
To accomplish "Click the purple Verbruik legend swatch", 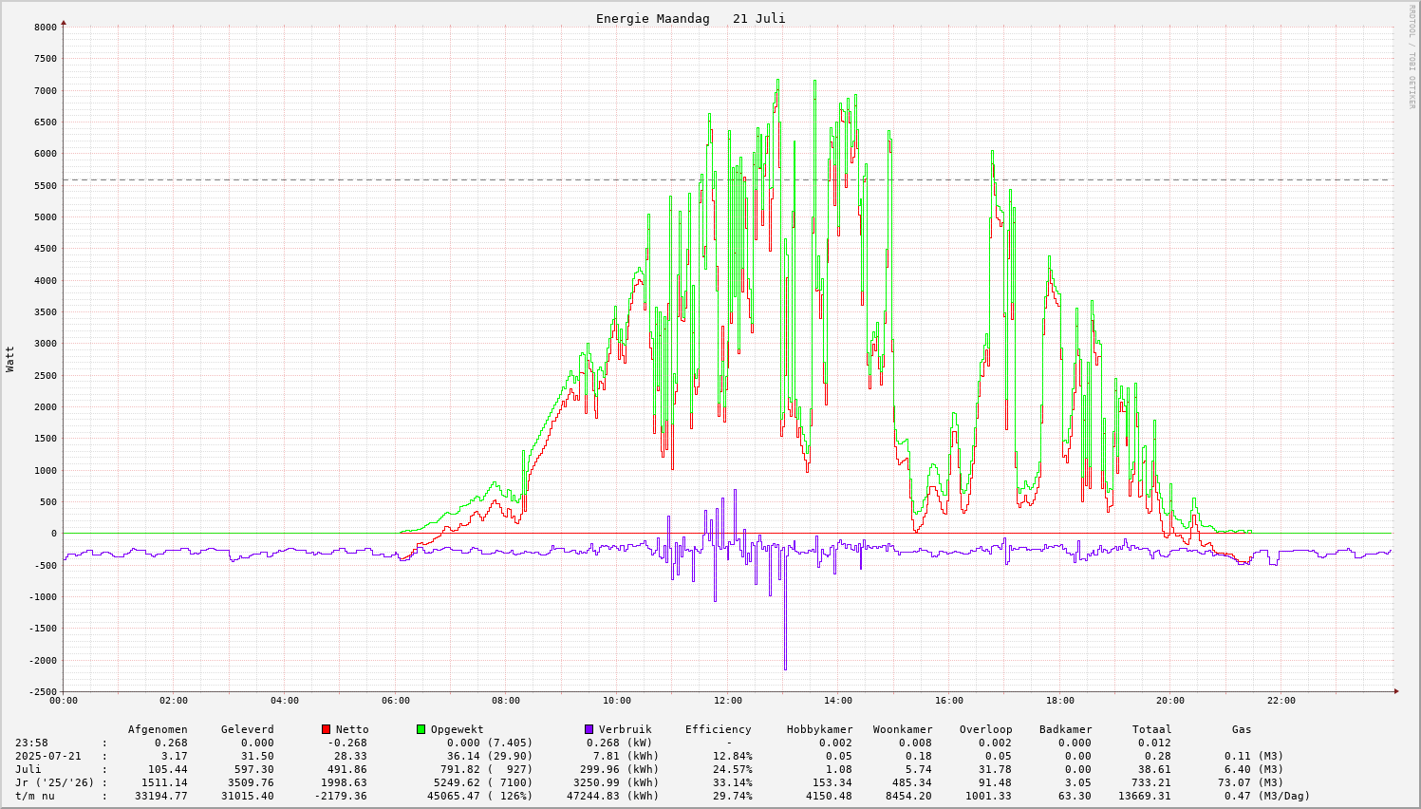I will click(589, 729).
